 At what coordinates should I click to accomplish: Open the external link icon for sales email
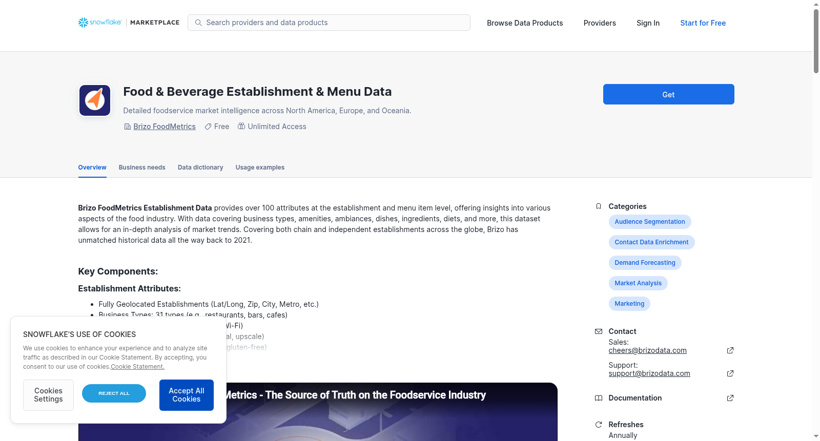(x=730, y=350)
